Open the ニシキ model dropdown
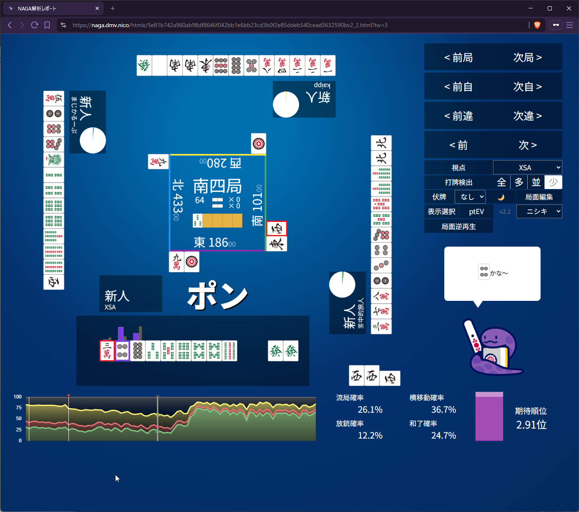 (539, 212)
